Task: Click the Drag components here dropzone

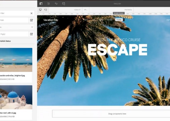Action: pos(111,114)
